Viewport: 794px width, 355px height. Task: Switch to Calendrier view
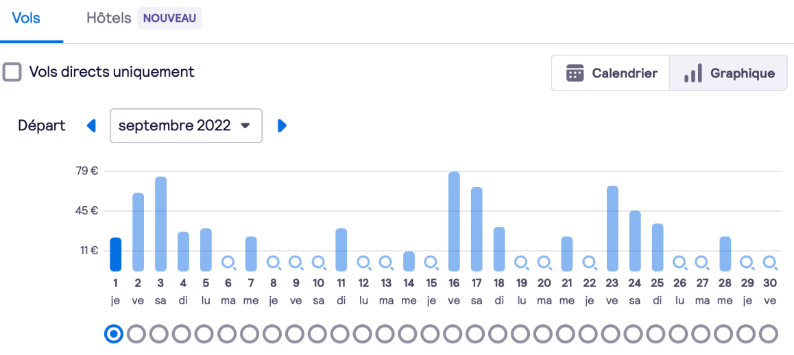(x=611, y=73)
